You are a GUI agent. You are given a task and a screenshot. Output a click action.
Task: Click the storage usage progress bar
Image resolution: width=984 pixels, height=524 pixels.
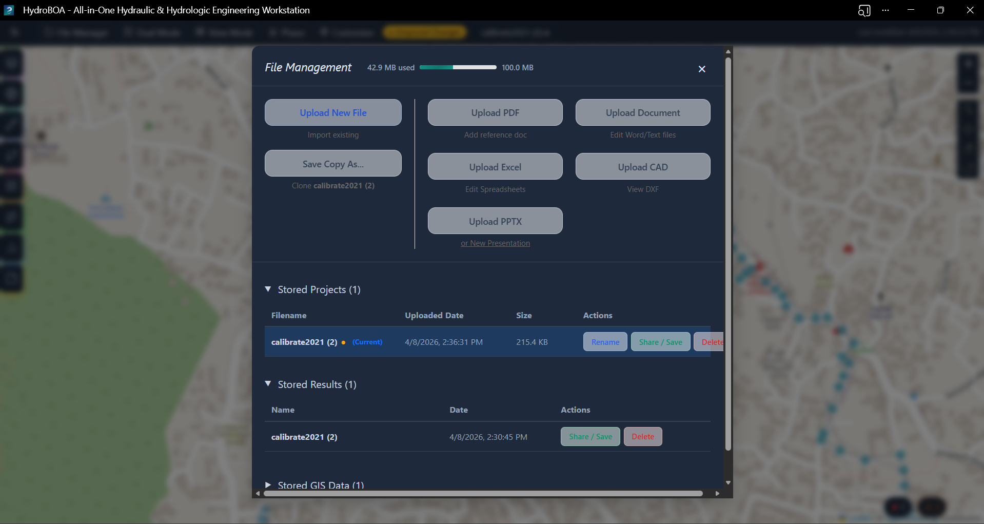[458, 67]
